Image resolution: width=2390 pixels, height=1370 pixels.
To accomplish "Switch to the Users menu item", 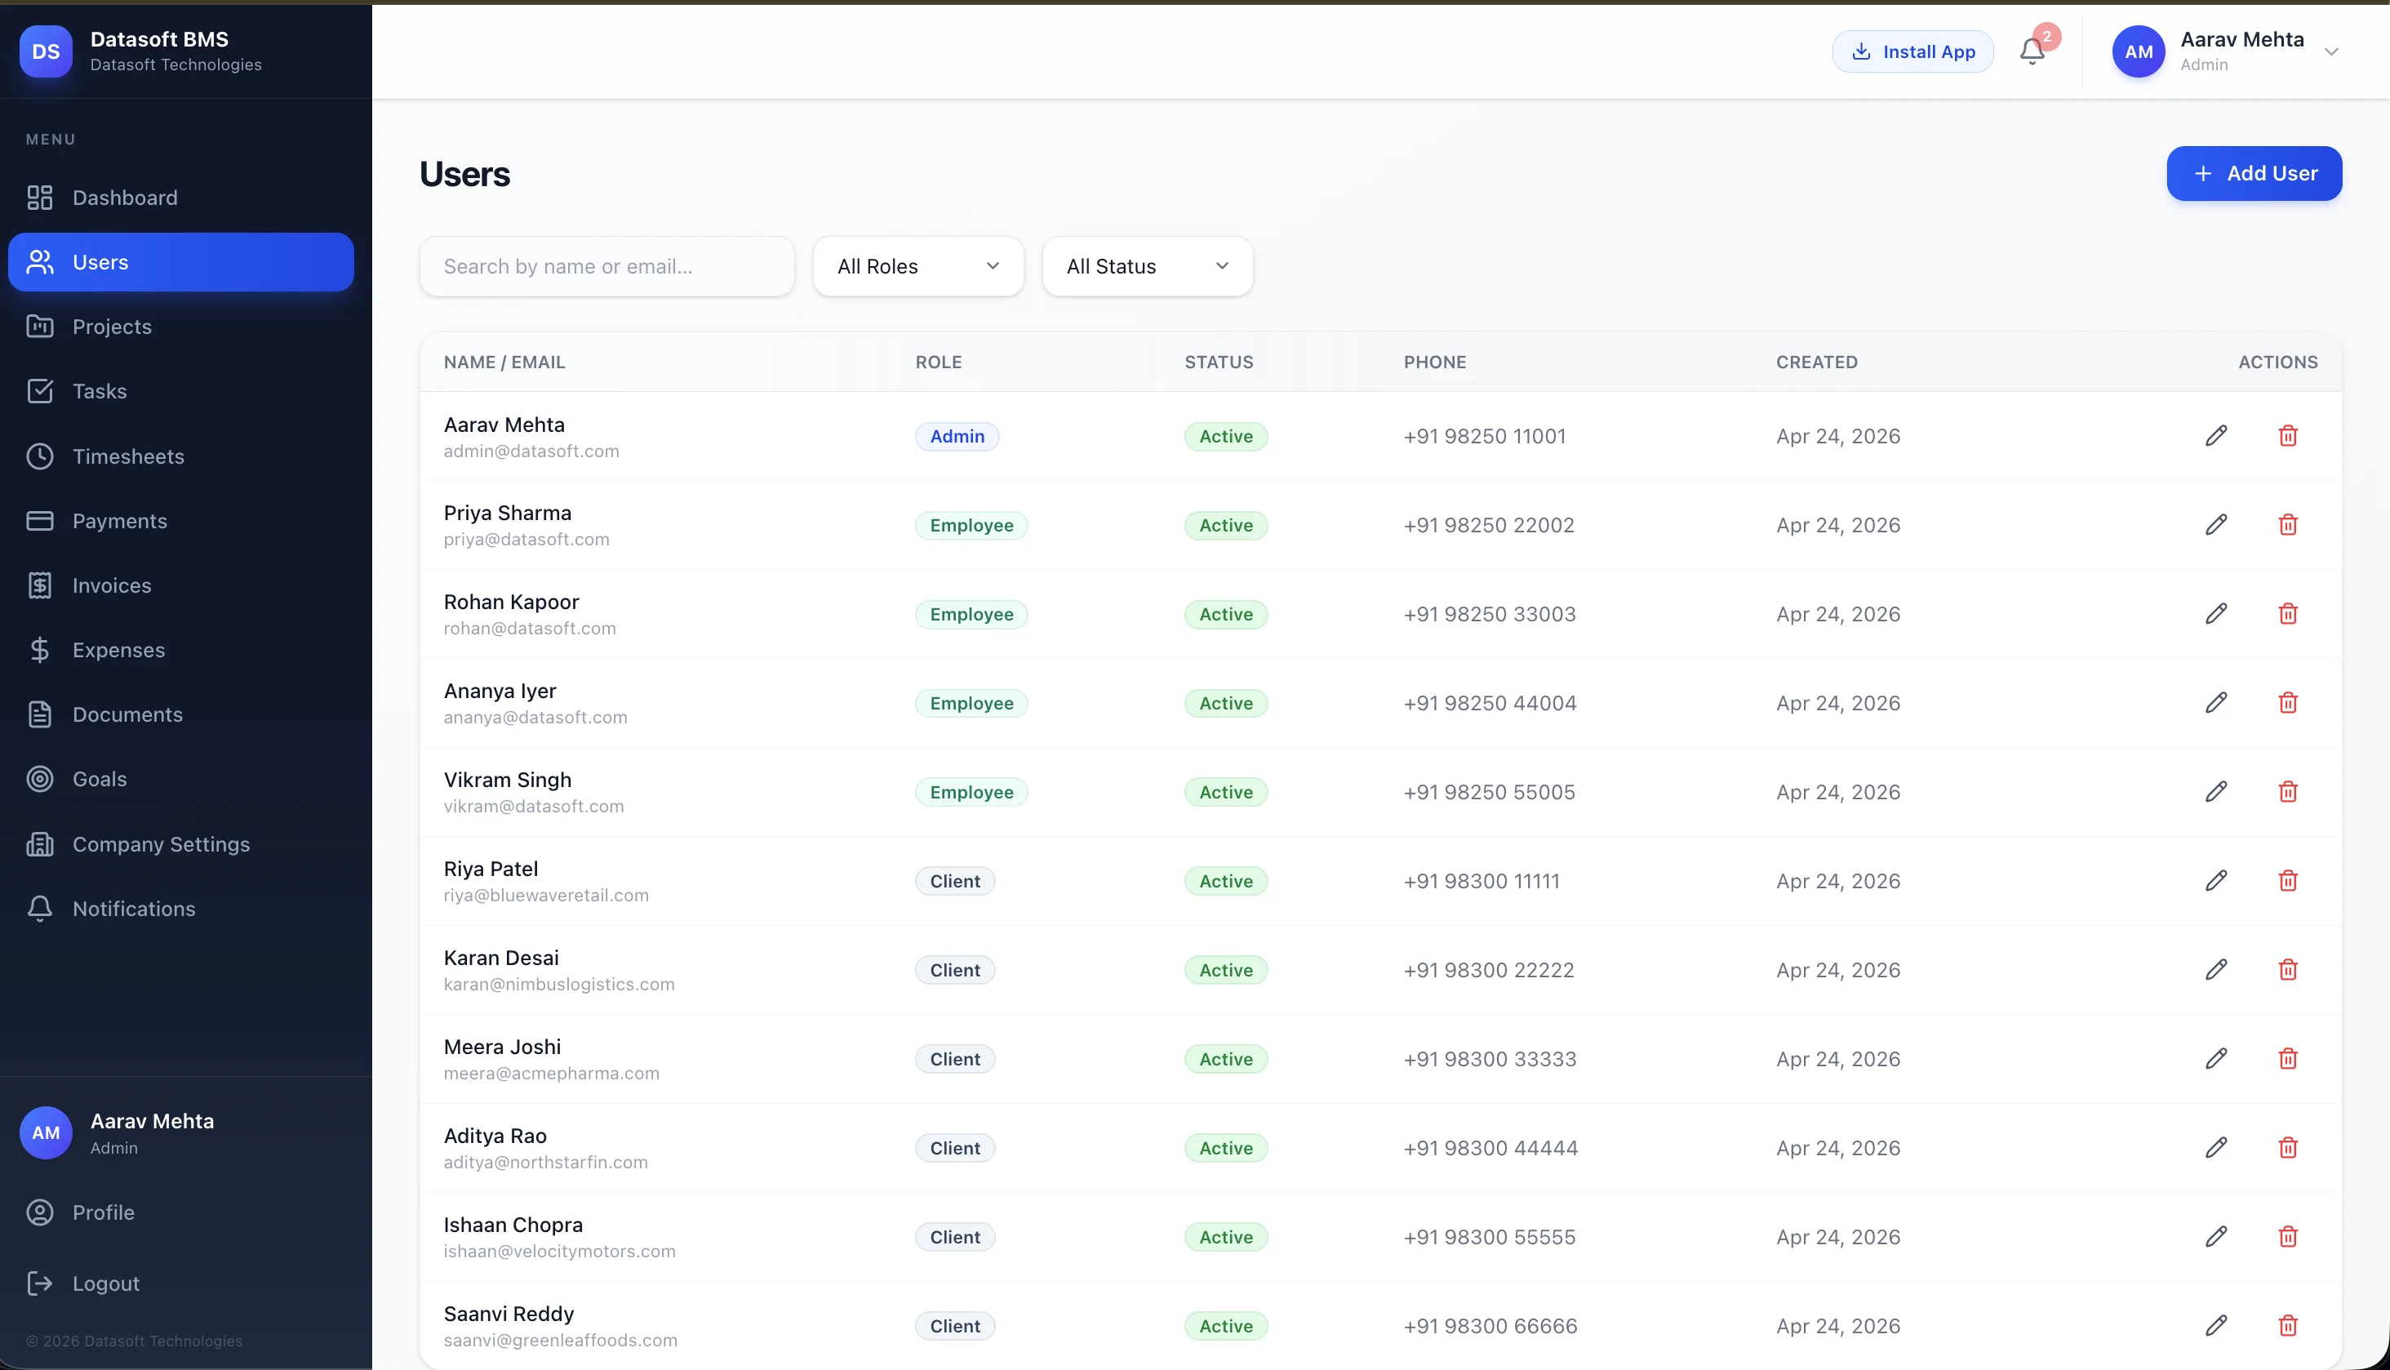I will 100,261.
